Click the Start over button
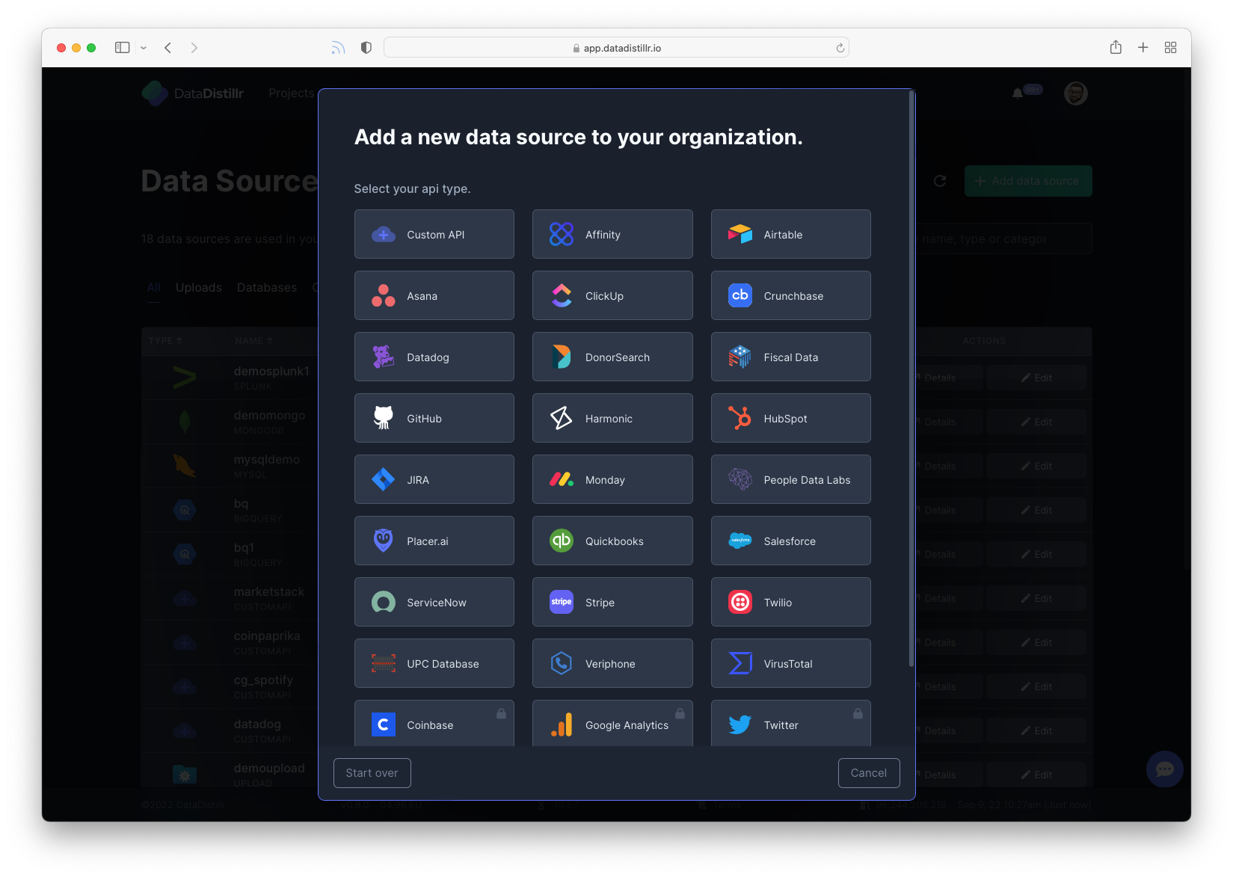The width and height of the screenshot is (1233, 877). tap(372, 773)
